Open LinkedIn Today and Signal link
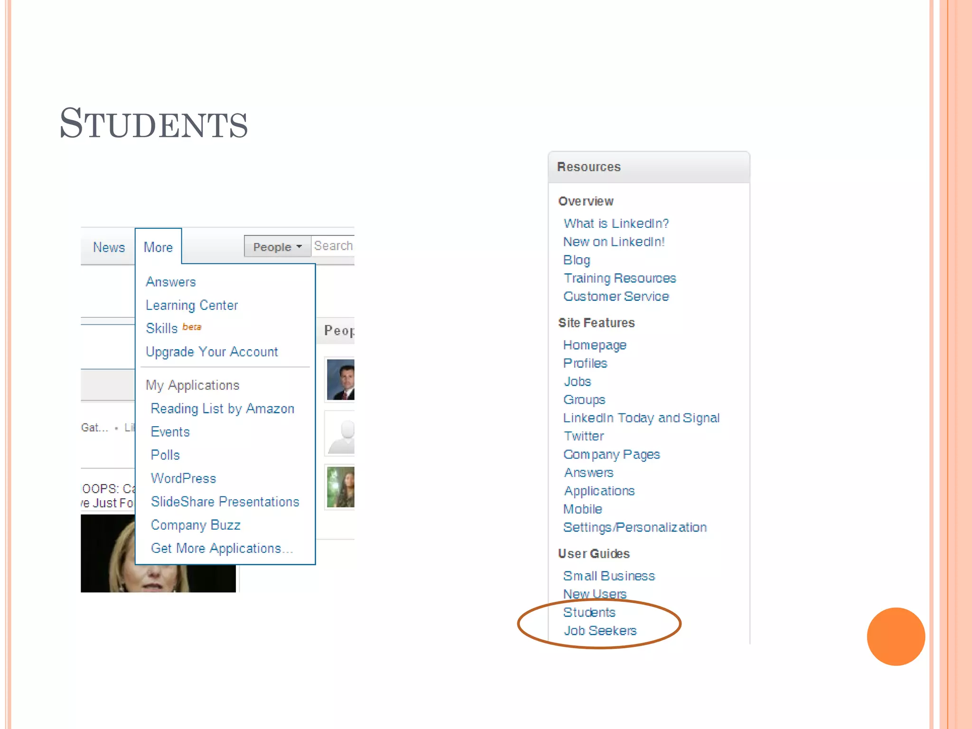 (641, 418)
